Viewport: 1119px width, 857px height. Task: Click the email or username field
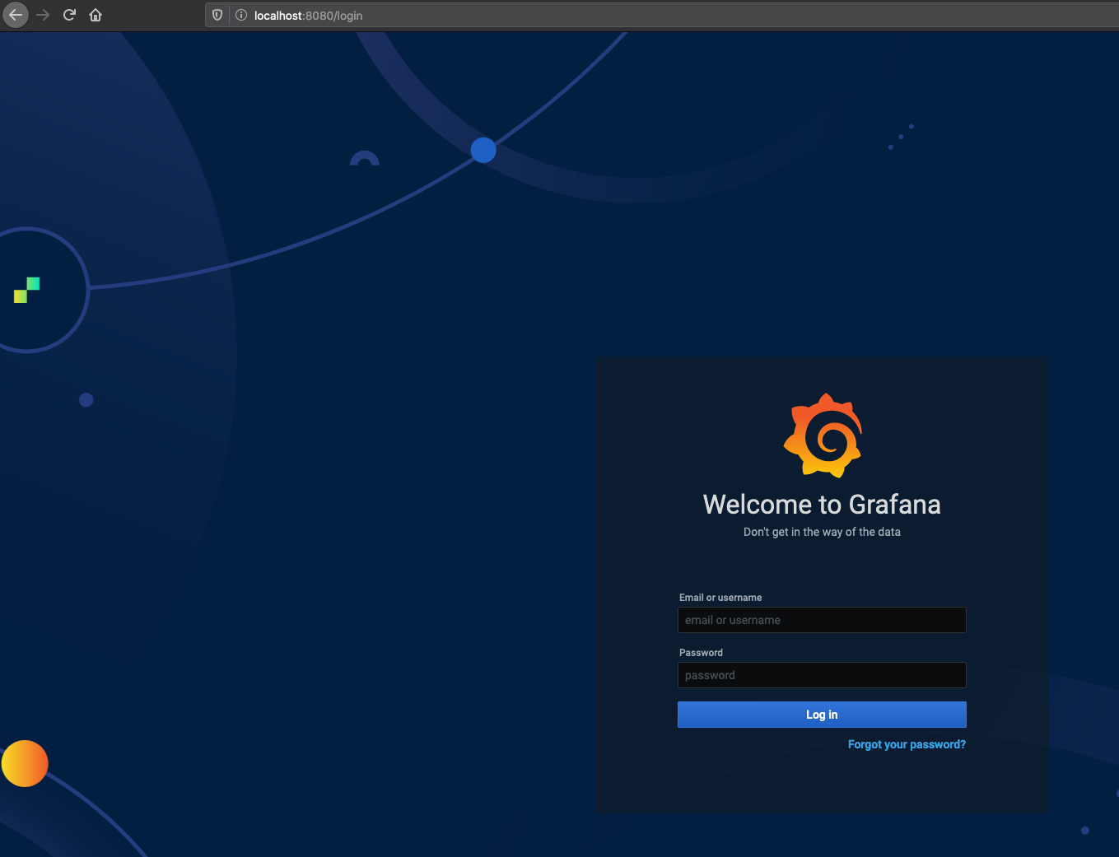tap(822, 620)
